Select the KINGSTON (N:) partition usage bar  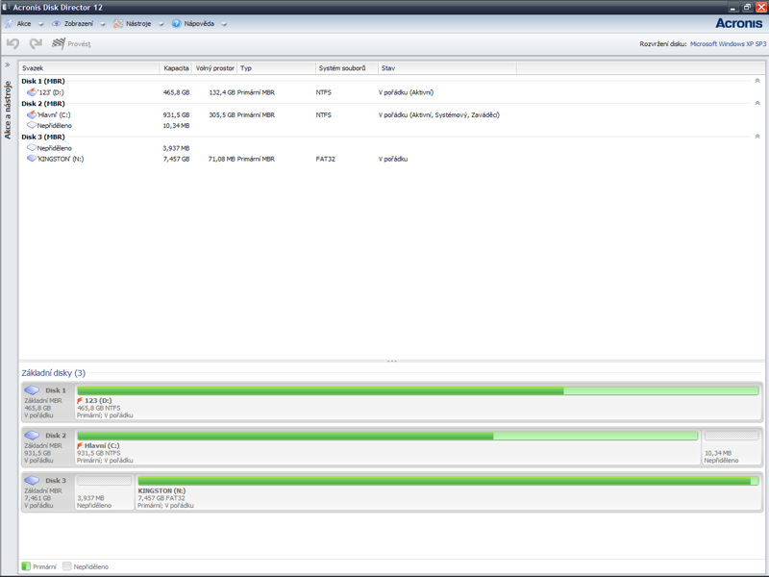tap(448, 481)
